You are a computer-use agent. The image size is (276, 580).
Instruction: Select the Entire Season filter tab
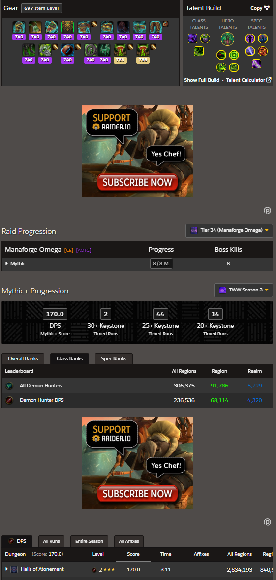click(x=89, y=541)
